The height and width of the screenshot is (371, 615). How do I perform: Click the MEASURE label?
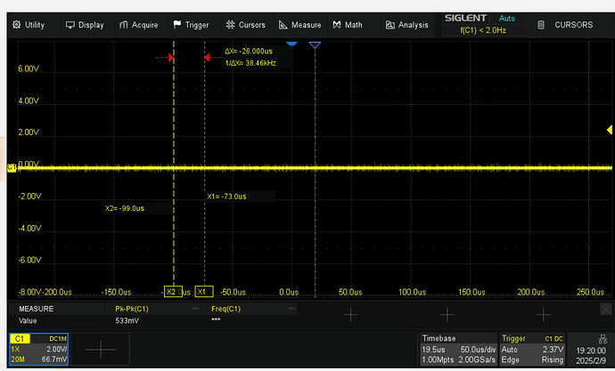pos(36,309)
